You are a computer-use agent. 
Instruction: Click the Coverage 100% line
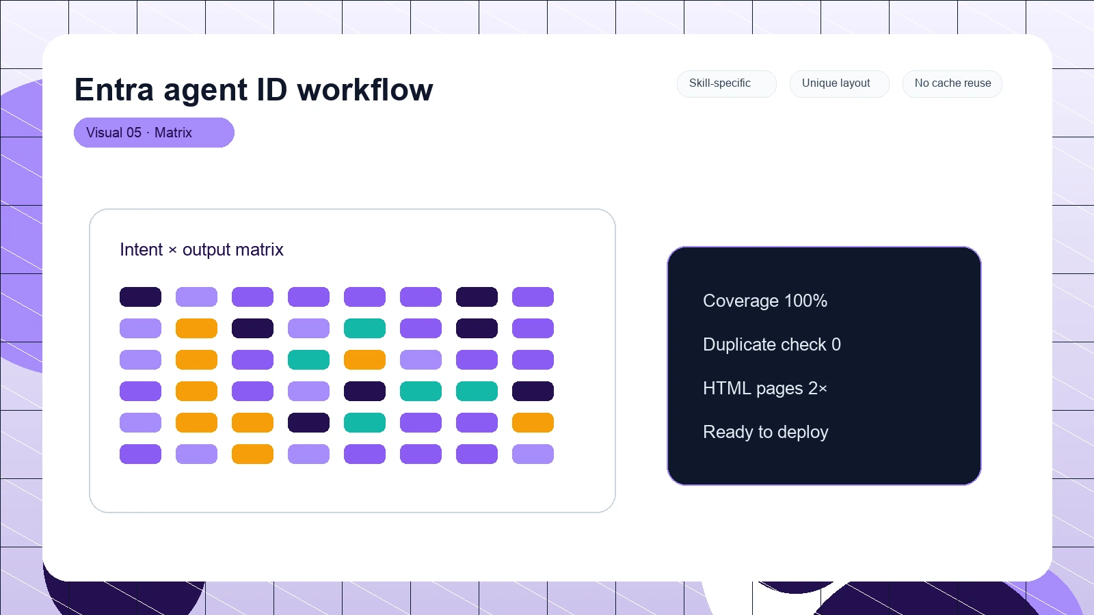pyautogui.click(x=765, y=301)
